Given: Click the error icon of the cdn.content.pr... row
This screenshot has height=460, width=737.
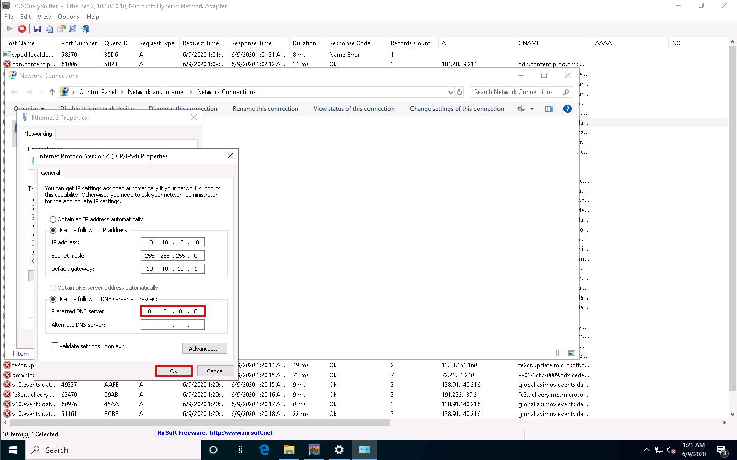Looking at the screenshot, I should point(7,64).
